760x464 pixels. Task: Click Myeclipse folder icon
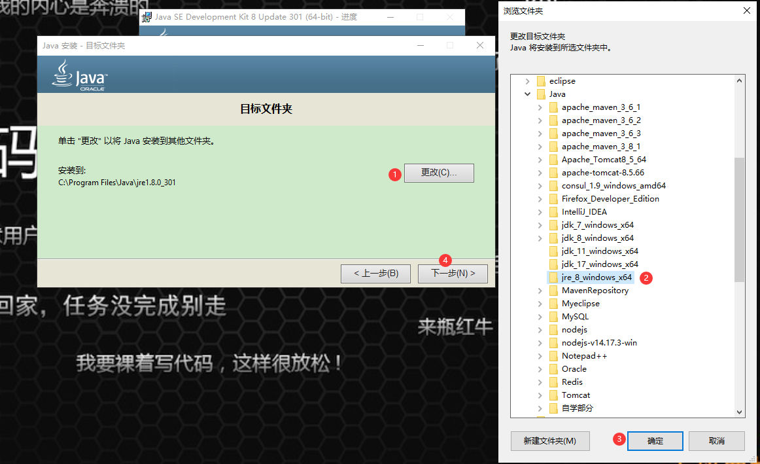[x=553, y=304]
